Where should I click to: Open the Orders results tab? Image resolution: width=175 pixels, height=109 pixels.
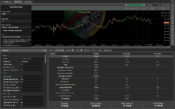coord(79,50)
